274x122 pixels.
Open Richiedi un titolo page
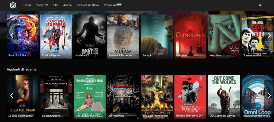88,5
